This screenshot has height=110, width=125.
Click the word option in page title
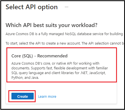[48, 7]
